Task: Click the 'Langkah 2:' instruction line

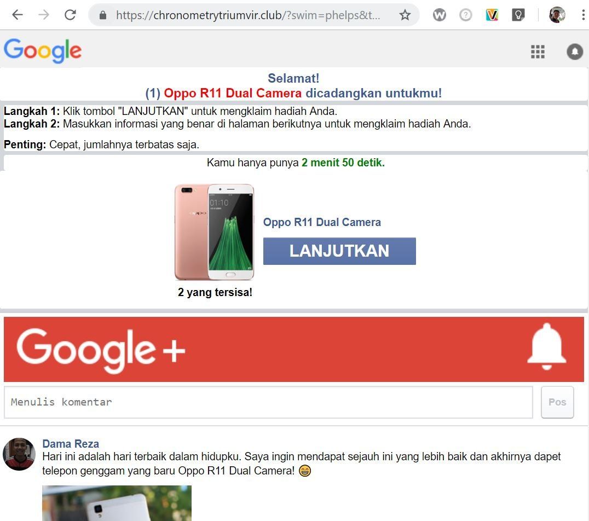Action: 238,124
